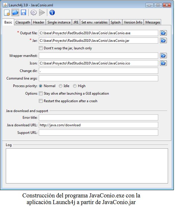175x207 pixels.
Task: Check Stay alive after launching a GUI application
Action: (41, 93)
